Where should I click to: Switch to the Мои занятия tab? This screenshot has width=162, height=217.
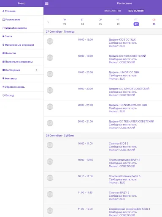click(x=113, y=11)
